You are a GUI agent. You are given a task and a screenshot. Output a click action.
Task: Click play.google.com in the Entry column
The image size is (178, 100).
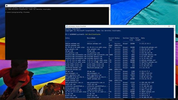[72, 49]
